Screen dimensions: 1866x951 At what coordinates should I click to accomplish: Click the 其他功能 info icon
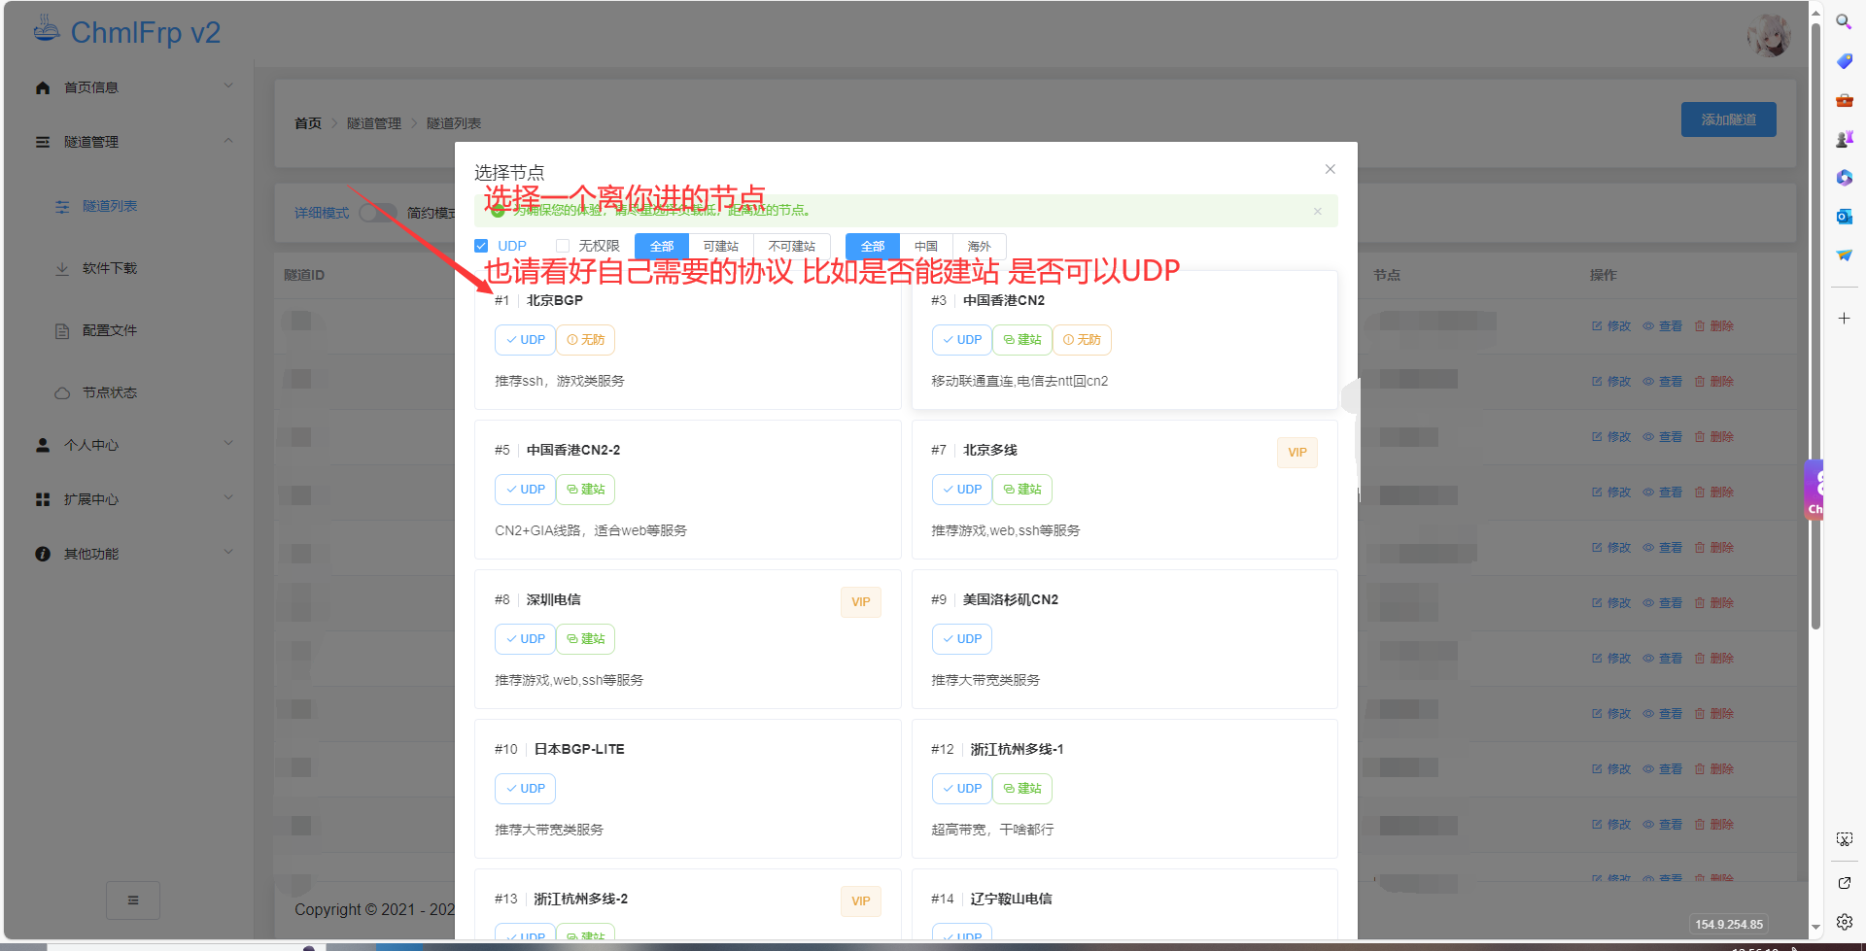click(x=43, y=554)
